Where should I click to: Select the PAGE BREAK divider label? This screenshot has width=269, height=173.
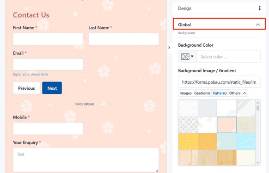85,104
